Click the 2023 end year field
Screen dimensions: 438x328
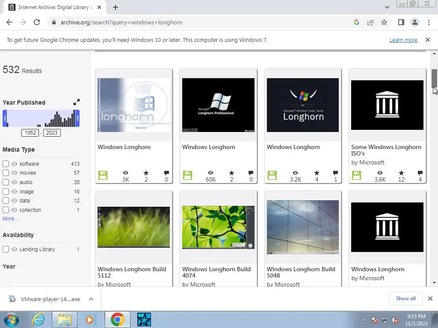pos(52,132)
